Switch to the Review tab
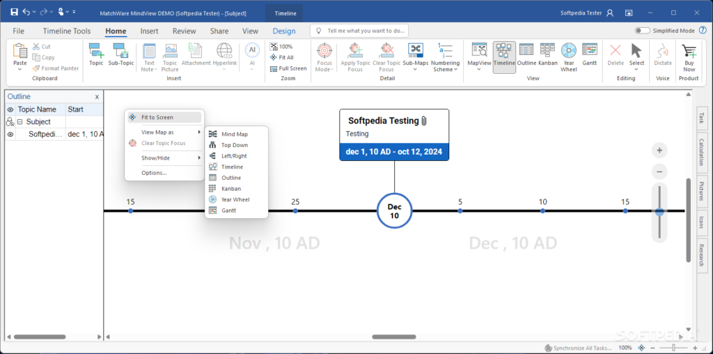713x354 pixels. [184, 31]
